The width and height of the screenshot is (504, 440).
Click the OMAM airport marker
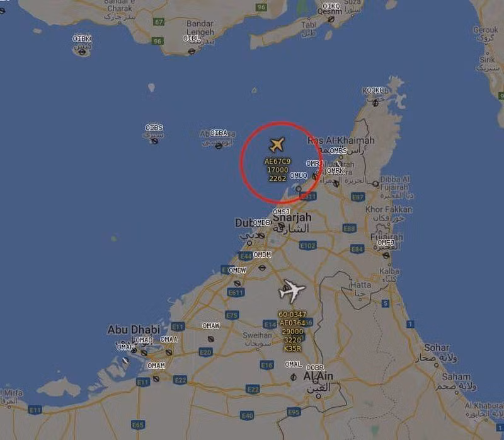(x=156, y=379)
